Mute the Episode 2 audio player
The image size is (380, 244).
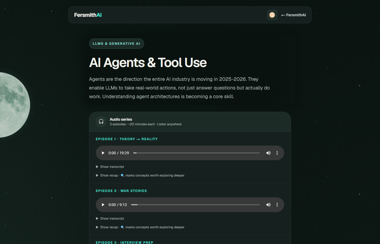[268, 205]
